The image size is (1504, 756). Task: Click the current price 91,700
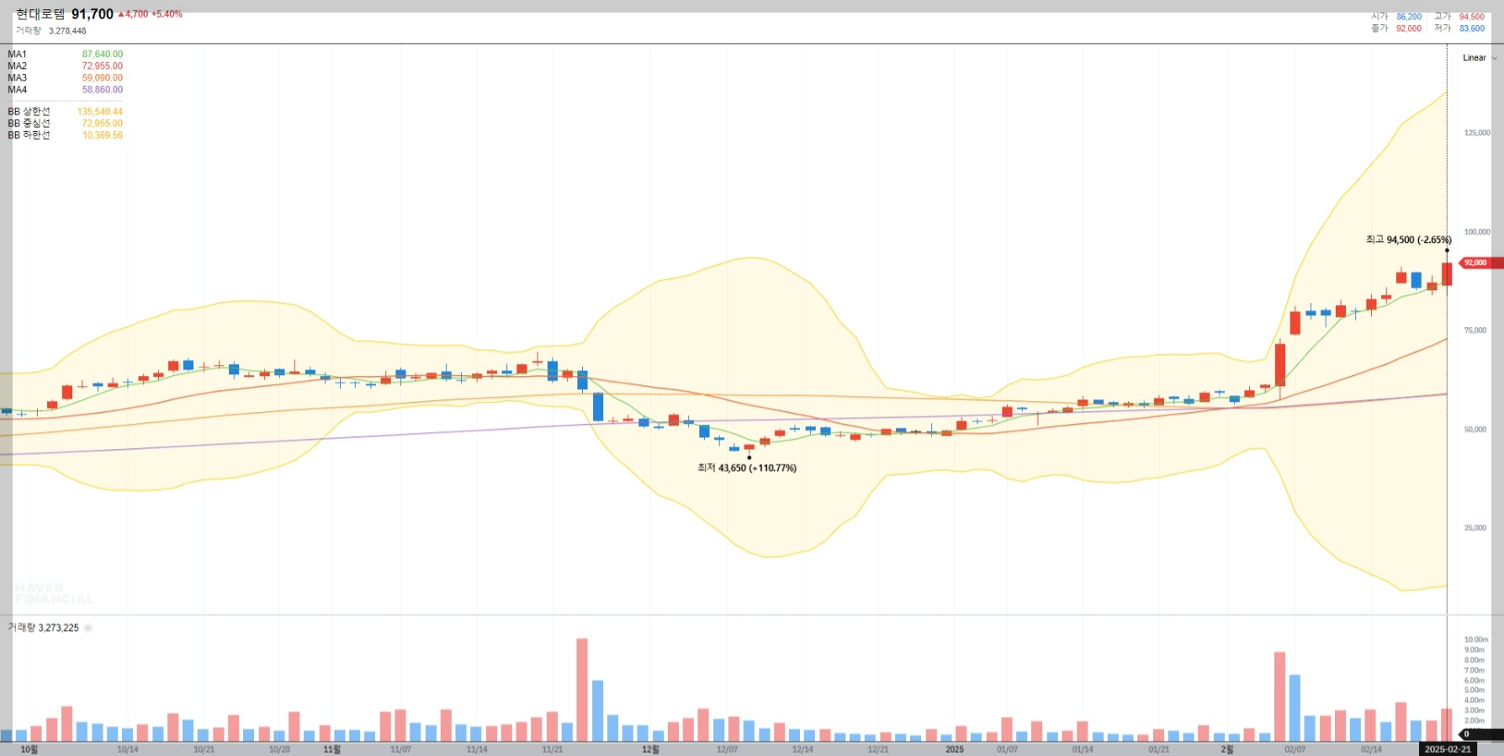click(93, 14)
